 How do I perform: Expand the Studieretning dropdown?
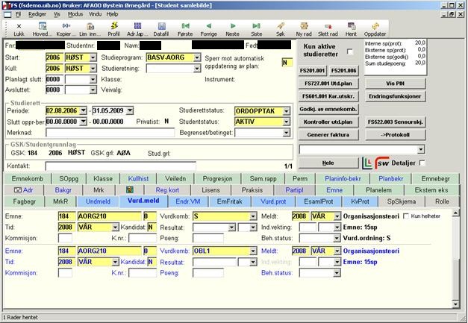click(x=197, y=69)
